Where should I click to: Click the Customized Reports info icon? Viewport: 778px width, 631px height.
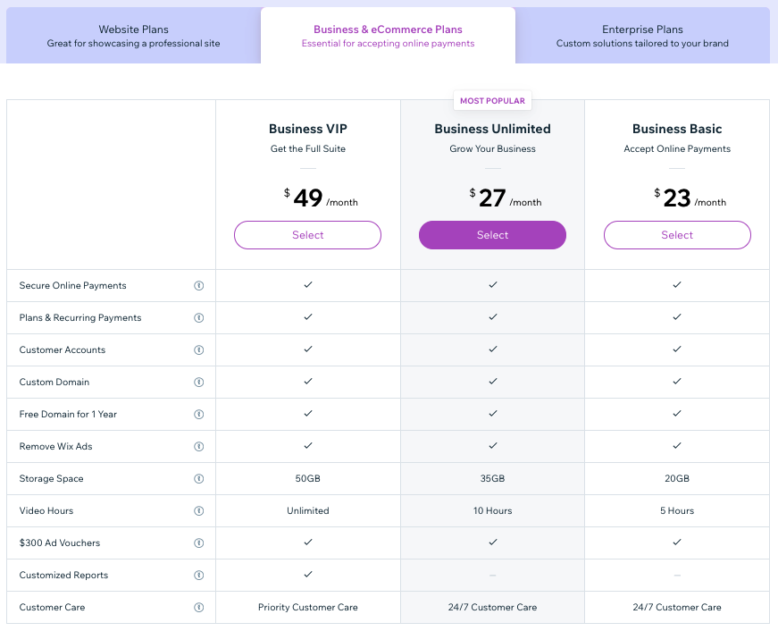199,576
